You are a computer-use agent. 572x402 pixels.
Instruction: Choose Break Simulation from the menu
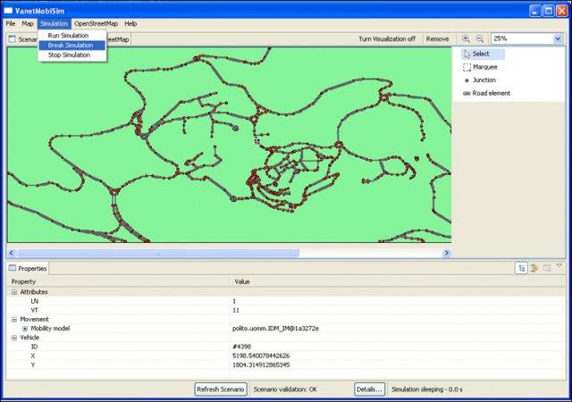[x=71, y=45]
